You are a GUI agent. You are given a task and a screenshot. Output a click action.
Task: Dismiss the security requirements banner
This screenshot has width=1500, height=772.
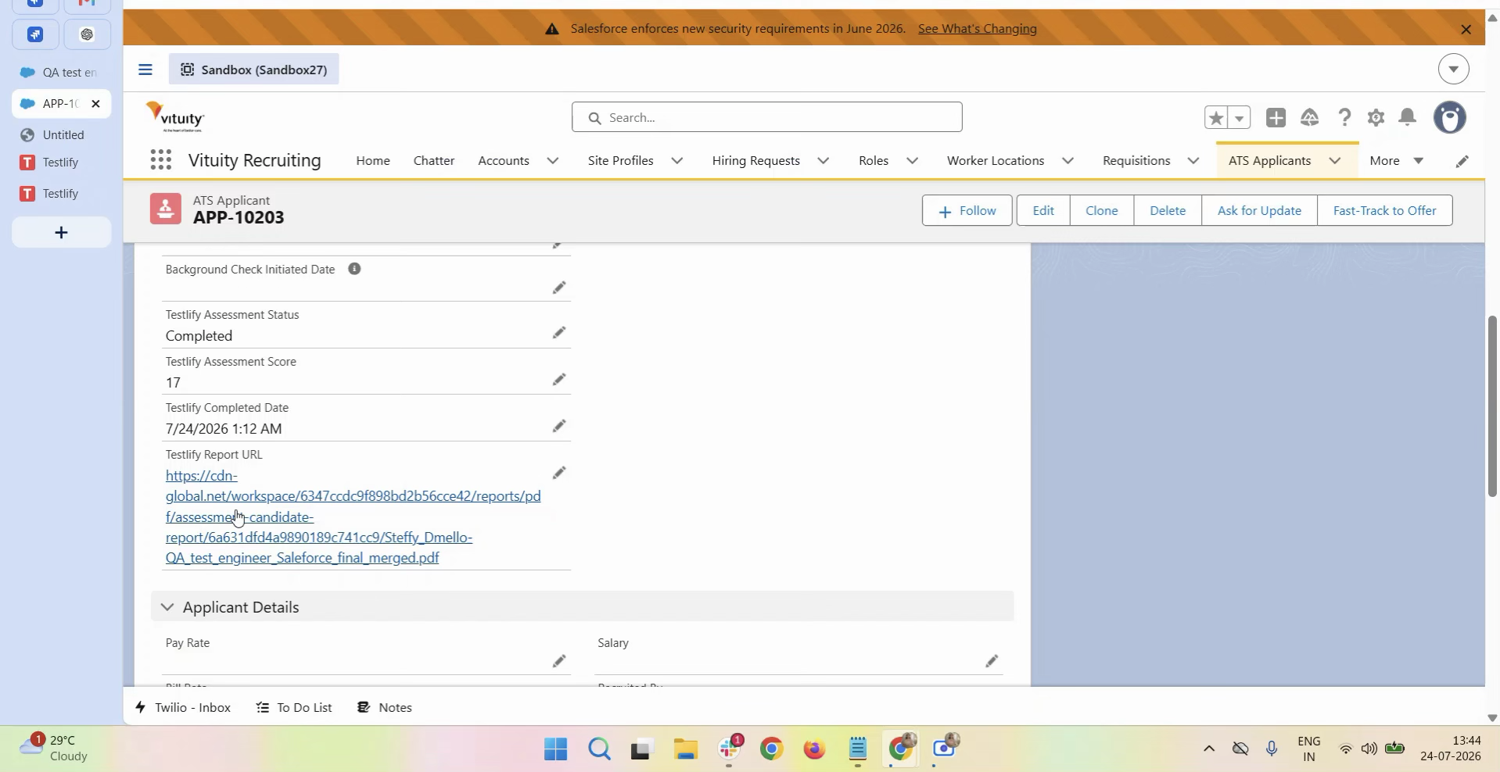click(x=1466, y=30)
